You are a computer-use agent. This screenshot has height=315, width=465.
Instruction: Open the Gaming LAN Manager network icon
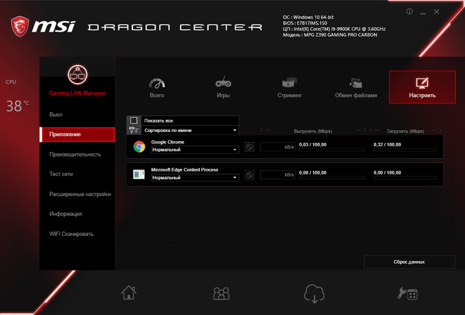tap(77, 75)
